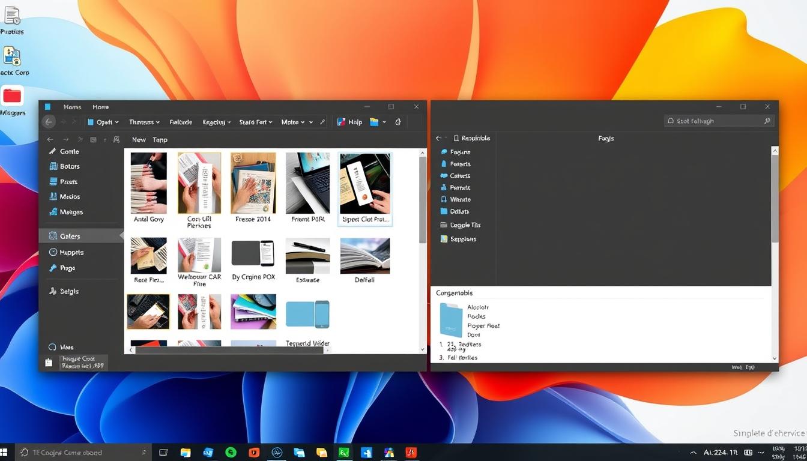Select the Teqnerid Vlider blue device thumbnail
Viewport: 807px width, 461px height.
(307, 314)
